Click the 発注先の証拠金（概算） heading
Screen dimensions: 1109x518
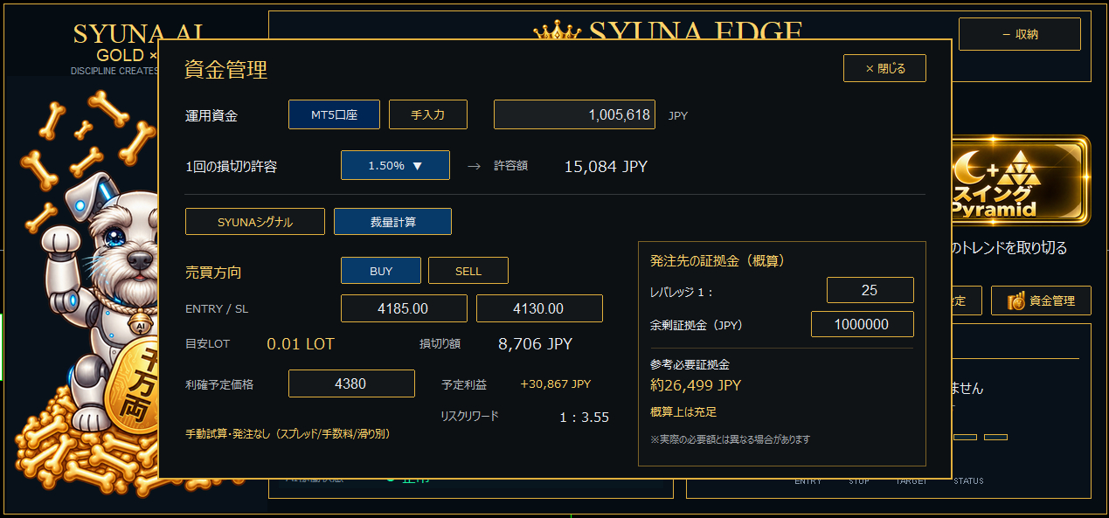click(x=717, y=260)
